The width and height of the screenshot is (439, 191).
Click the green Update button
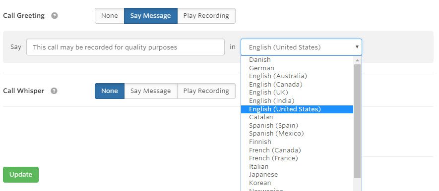[x=21, y=175]
